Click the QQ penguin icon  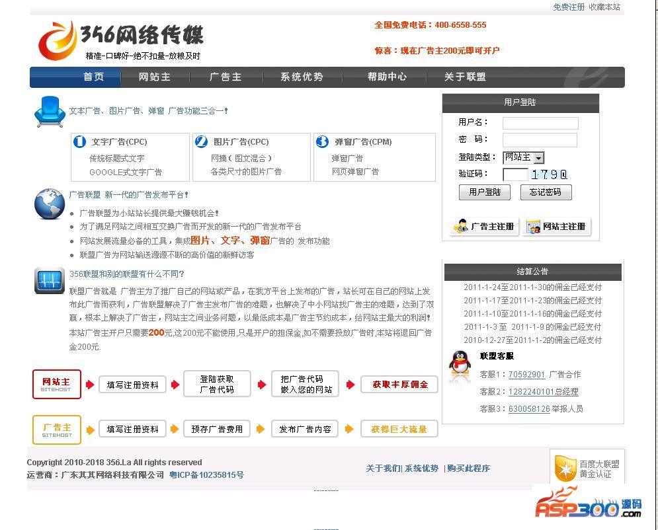click(x=460, y=363)
